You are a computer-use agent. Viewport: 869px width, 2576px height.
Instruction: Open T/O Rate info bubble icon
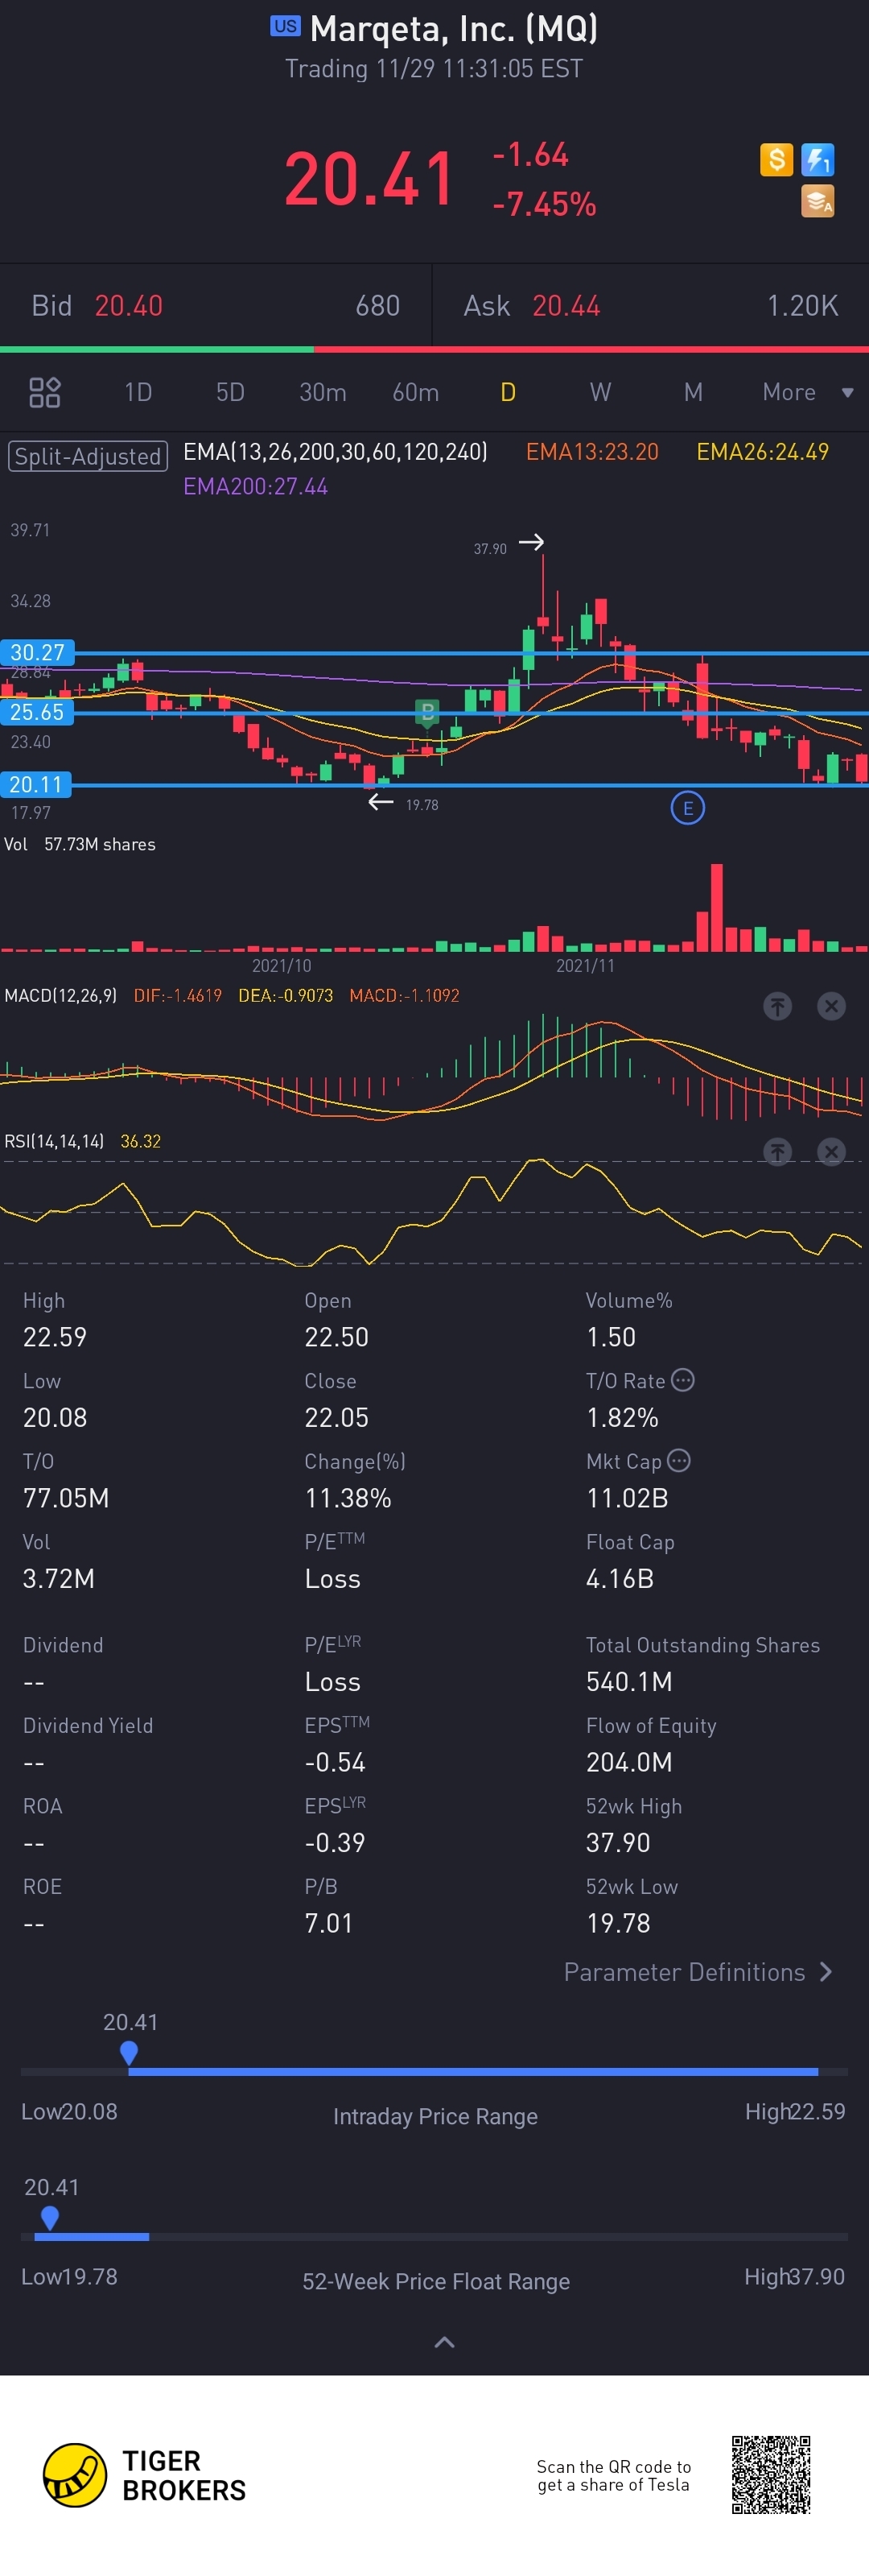point(683,1380)
